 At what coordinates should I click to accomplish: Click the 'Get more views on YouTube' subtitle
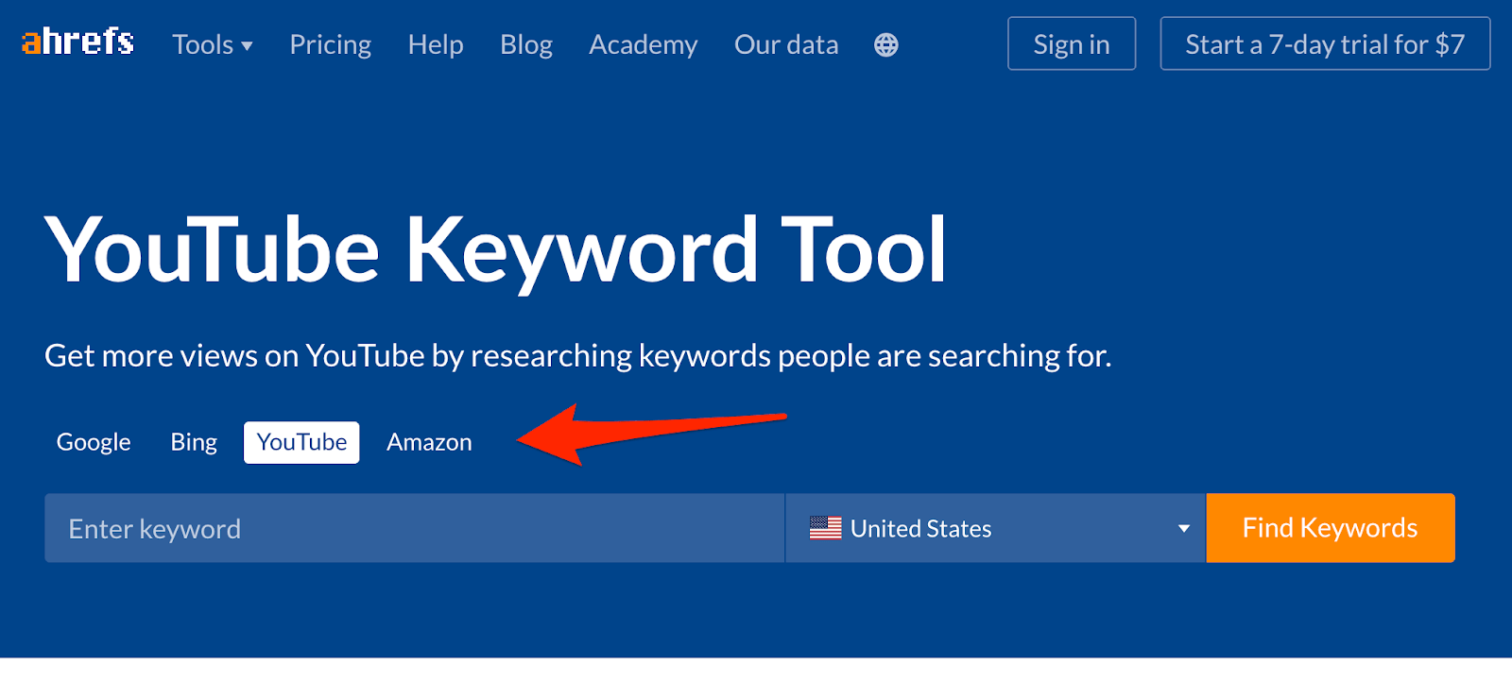pos(578,356)
